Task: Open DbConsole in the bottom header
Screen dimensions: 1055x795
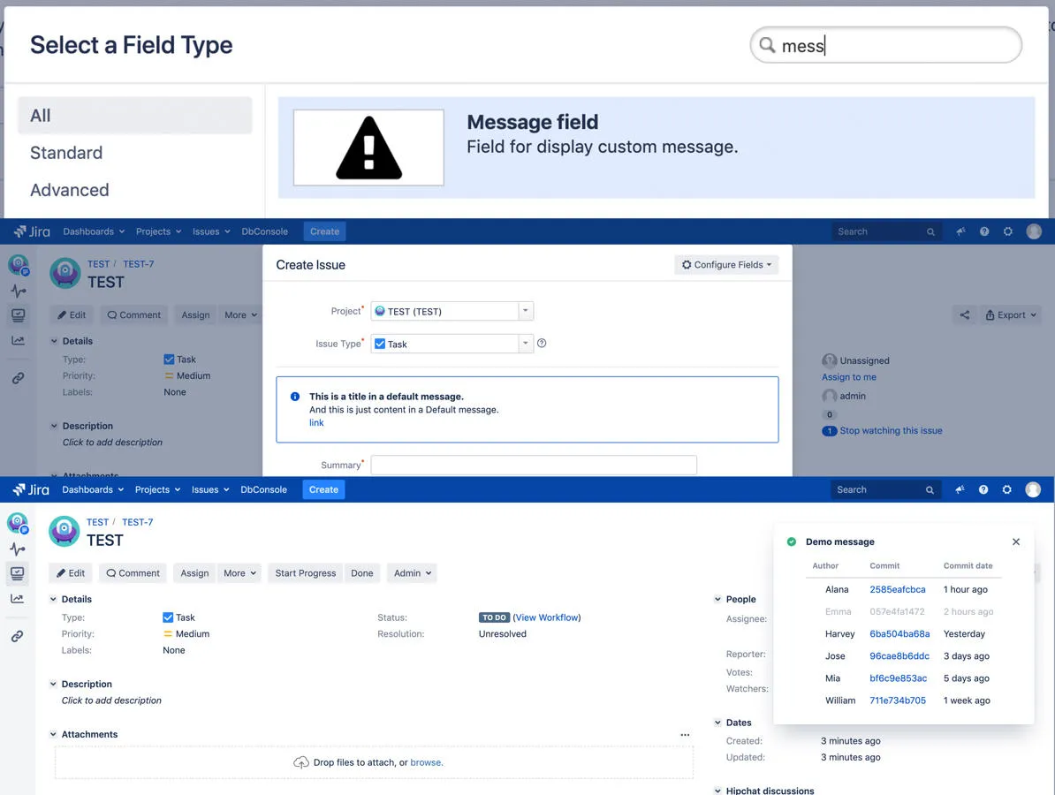Action: coord(263,489)
